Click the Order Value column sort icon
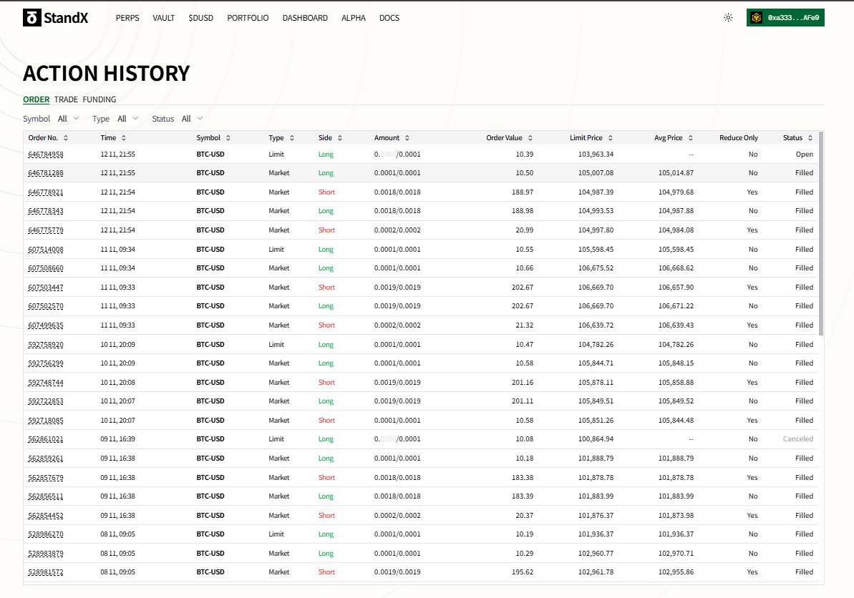The image size is (854, 598). click(530, 137)
